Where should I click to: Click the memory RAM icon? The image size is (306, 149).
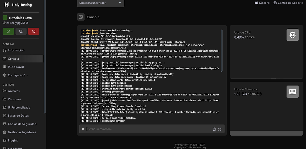click(x=293, y=92)
